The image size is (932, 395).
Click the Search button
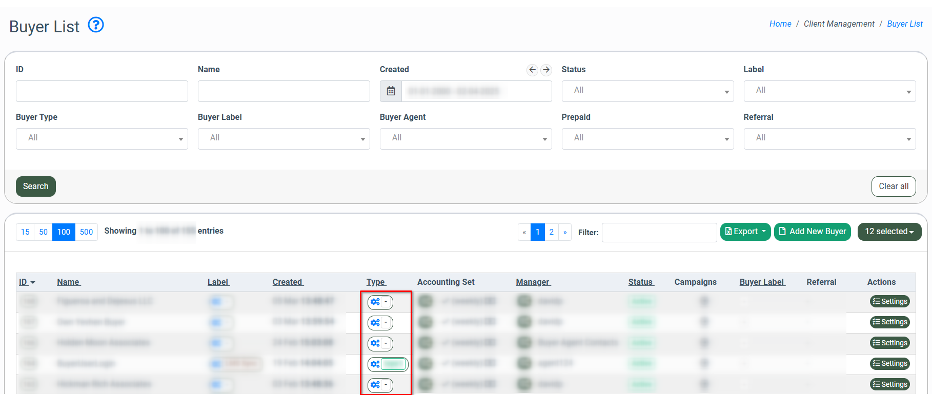point(36,186)
